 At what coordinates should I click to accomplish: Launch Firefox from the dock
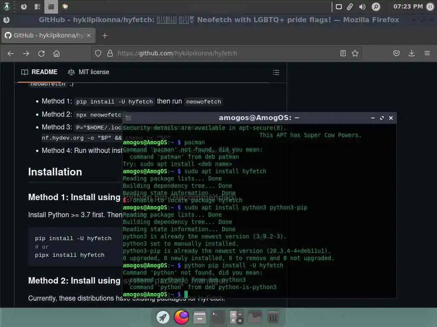point(181,317)
